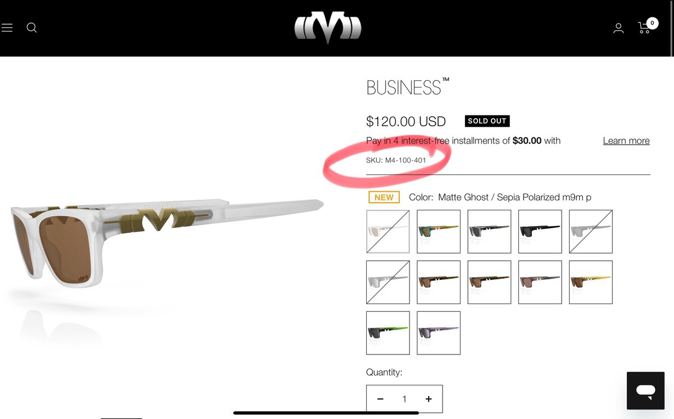
Task: Click the search magnifier icon
Action: click(x=32, y=27)
